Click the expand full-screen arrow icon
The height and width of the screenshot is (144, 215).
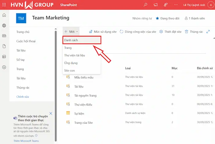point(208,32)
